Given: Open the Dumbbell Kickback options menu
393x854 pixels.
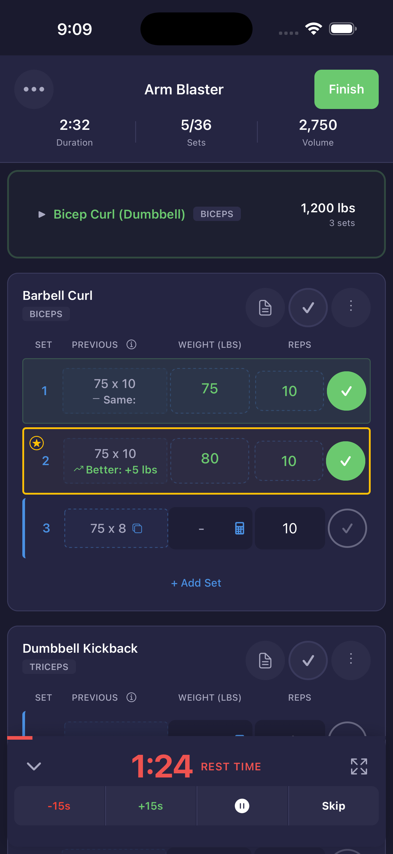Looking at the screenshot, I should [x=351, y=660].
